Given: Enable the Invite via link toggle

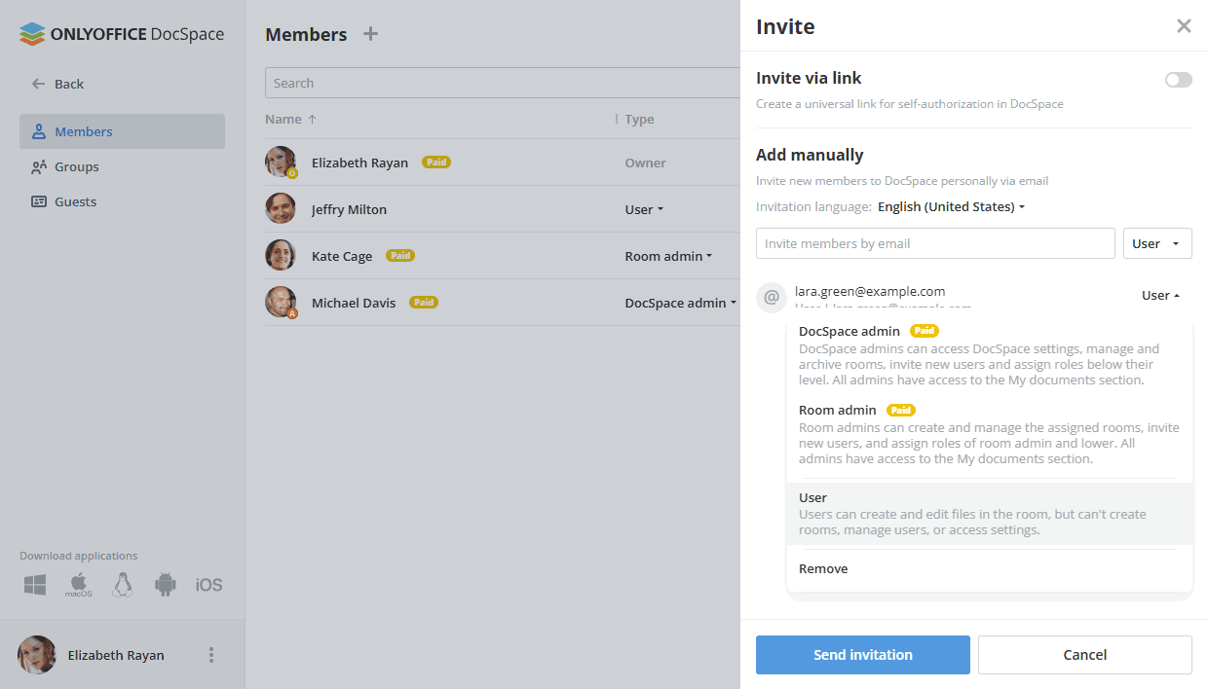Looking at the screenshot, I should pos(1178,80).
